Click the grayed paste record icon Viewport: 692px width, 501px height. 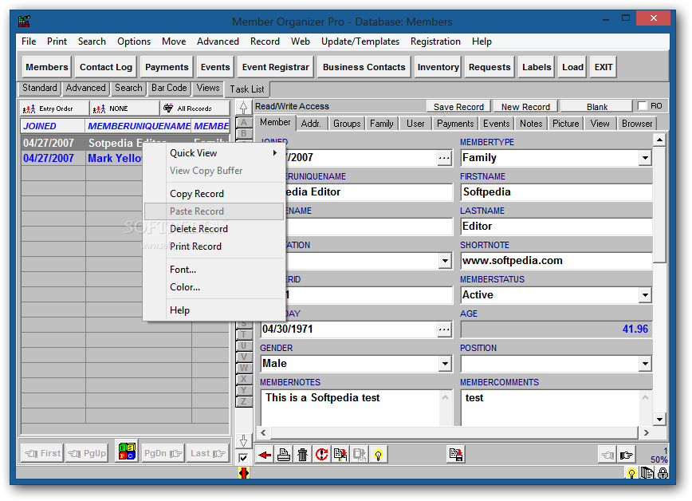pos(360,455)
